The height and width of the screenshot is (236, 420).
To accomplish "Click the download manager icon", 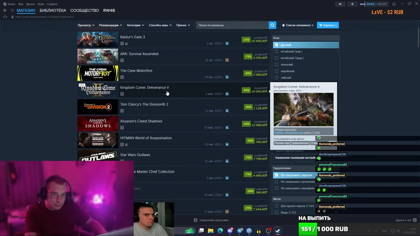I will tap(196, 220).
